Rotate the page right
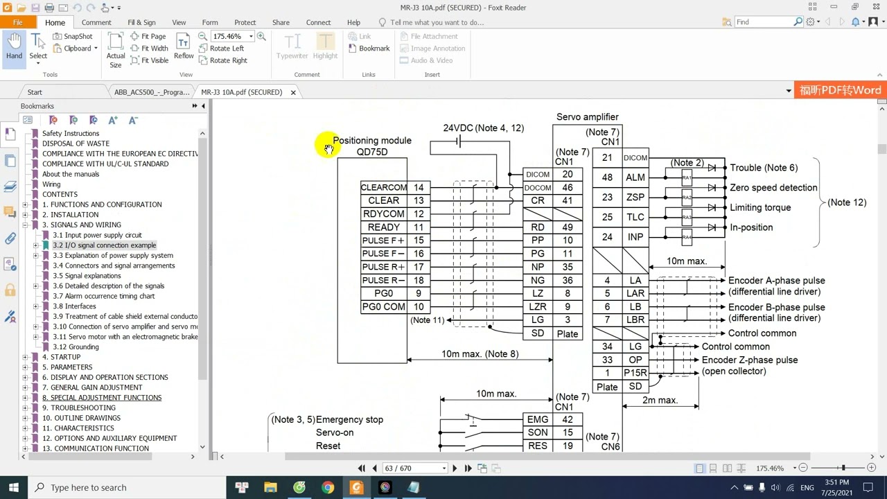887x499 pixels. 222,60
